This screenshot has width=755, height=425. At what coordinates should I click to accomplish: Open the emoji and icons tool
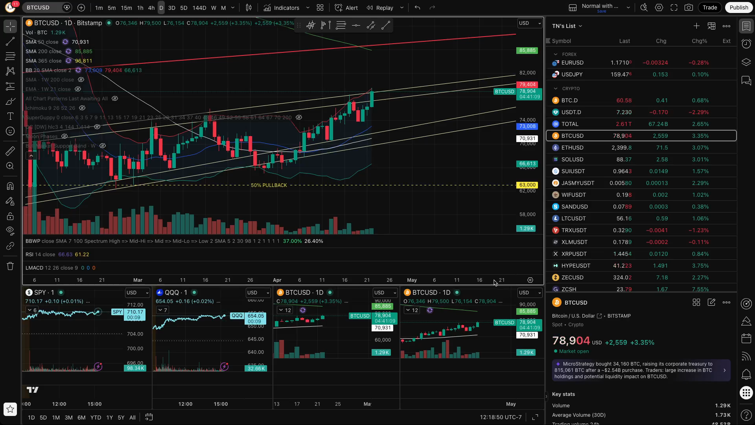[11, 131]
